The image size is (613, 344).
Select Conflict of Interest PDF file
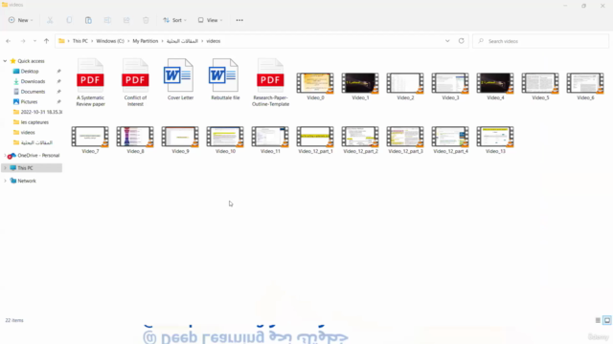tap(135, 82)
